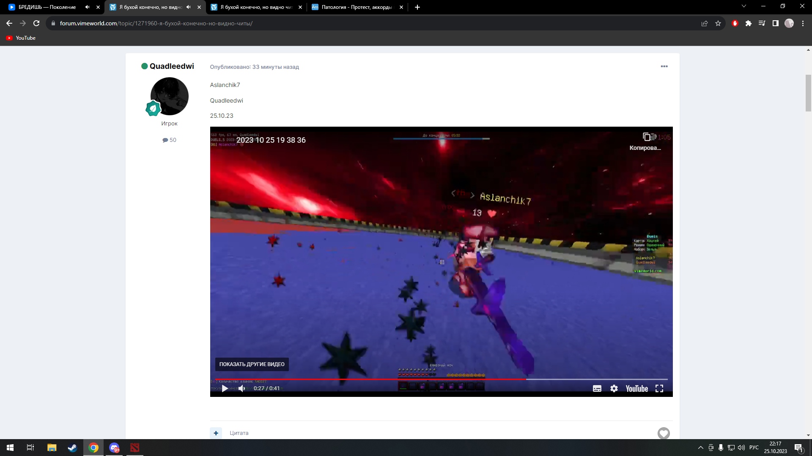
Task: Click the "+" multi-quote icon under the post
Action: (x=216, y=433)
